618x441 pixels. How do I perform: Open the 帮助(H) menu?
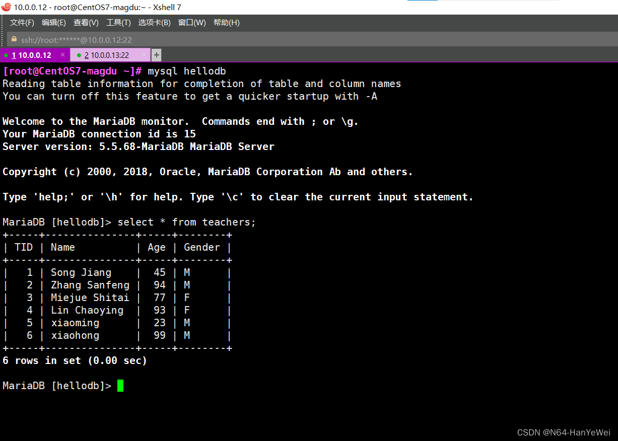pyautogui.click(x=226, y=23)
